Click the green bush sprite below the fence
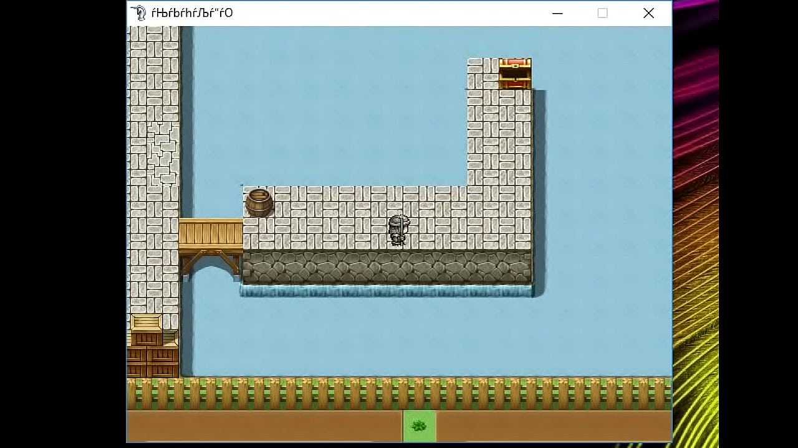 coord(419,426)
